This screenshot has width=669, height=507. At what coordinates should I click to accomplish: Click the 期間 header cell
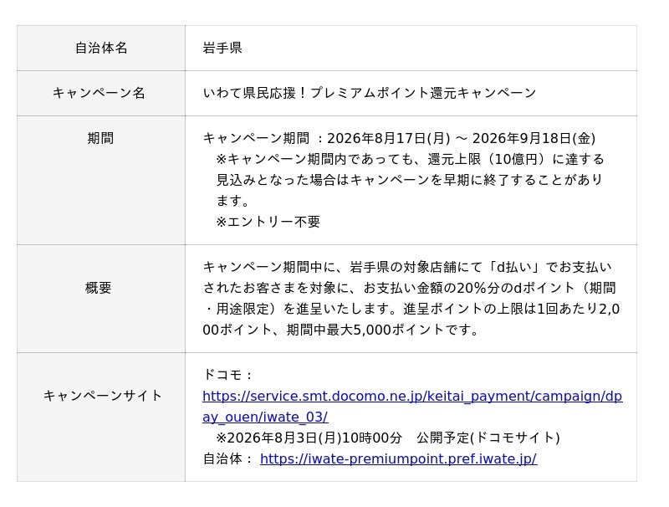pyautogui.click(x=101, y=181)
